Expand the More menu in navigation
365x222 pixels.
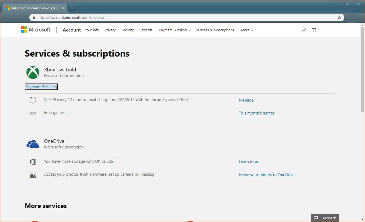coord(247,30)
